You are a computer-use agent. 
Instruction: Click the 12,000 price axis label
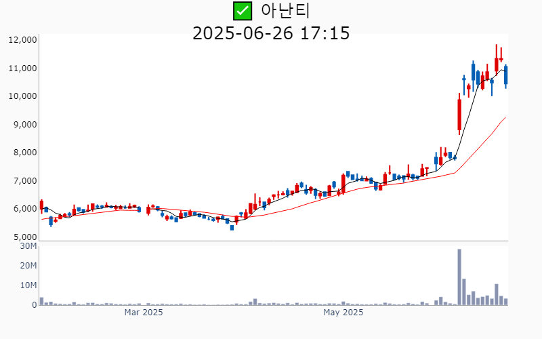point(22,40)
